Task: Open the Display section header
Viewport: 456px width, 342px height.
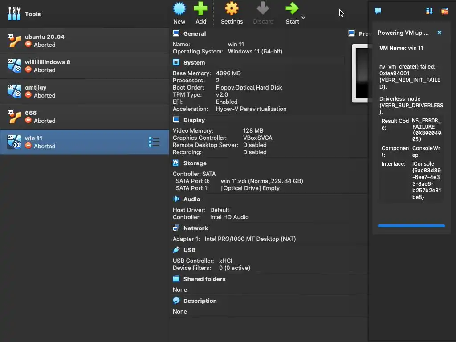Action: coord(194,120)
